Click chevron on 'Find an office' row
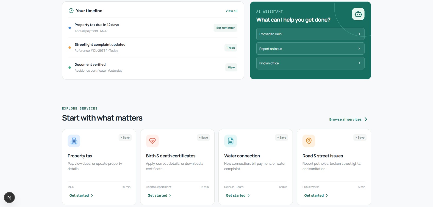Viewport: 433px width, 207px height. [359, 63]
